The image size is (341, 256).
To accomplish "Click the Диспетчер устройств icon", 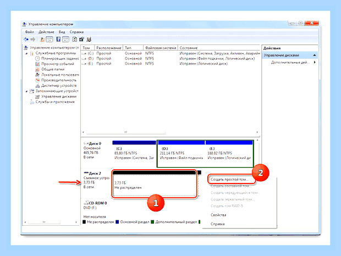I will [37, 86].
